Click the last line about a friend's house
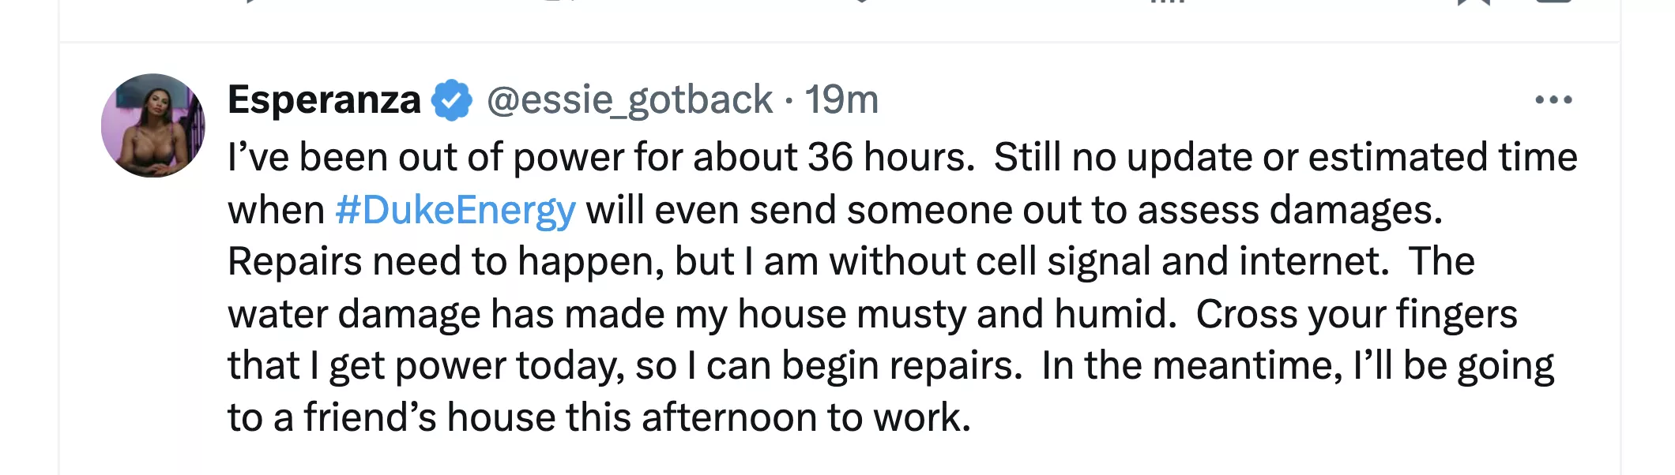 pos(599,417)
